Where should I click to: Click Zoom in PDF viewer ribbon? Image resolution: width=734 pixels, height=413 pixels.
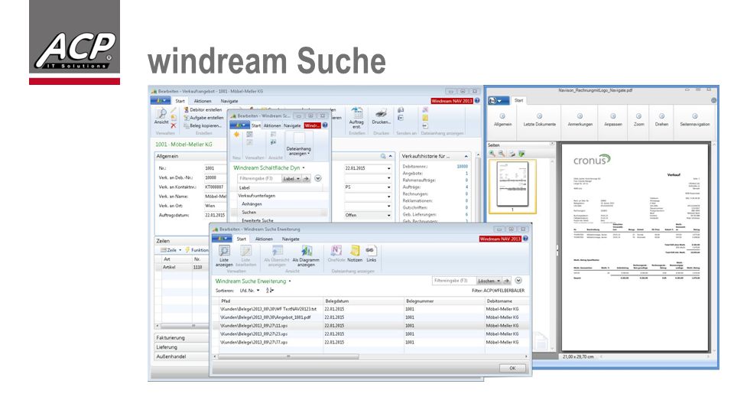pos(638,119)
